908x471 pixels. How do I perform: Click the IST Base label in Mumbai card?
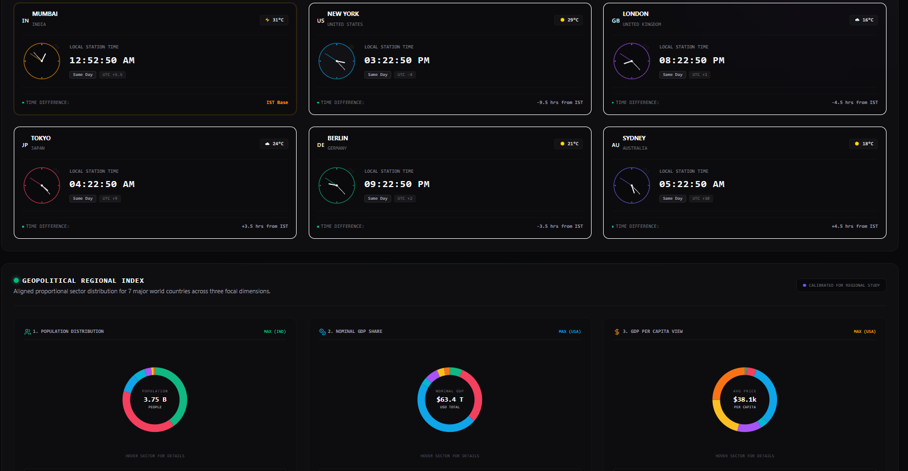(x=277, y=102)
